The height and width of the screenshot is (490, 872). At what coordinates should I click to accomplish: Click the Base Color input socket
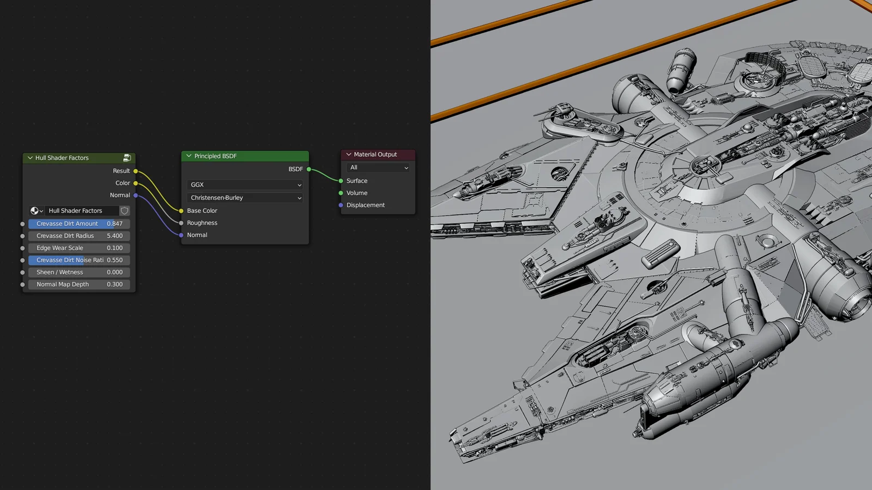point(181,211)
